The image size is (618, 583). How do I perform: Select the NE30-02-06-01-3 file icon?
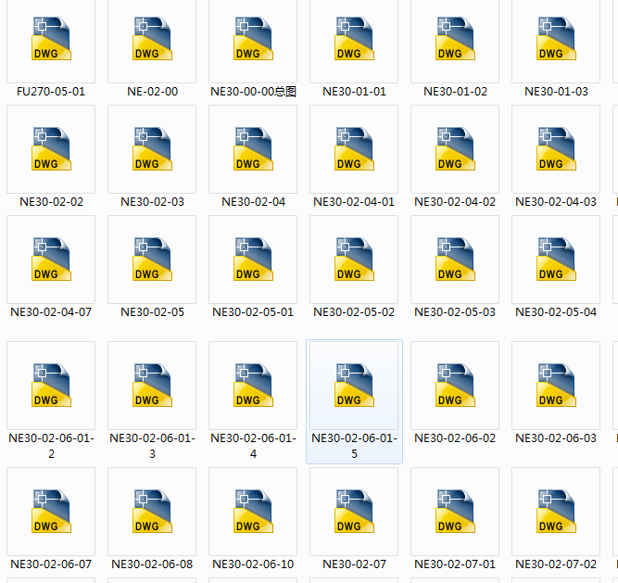click(152, 386)
